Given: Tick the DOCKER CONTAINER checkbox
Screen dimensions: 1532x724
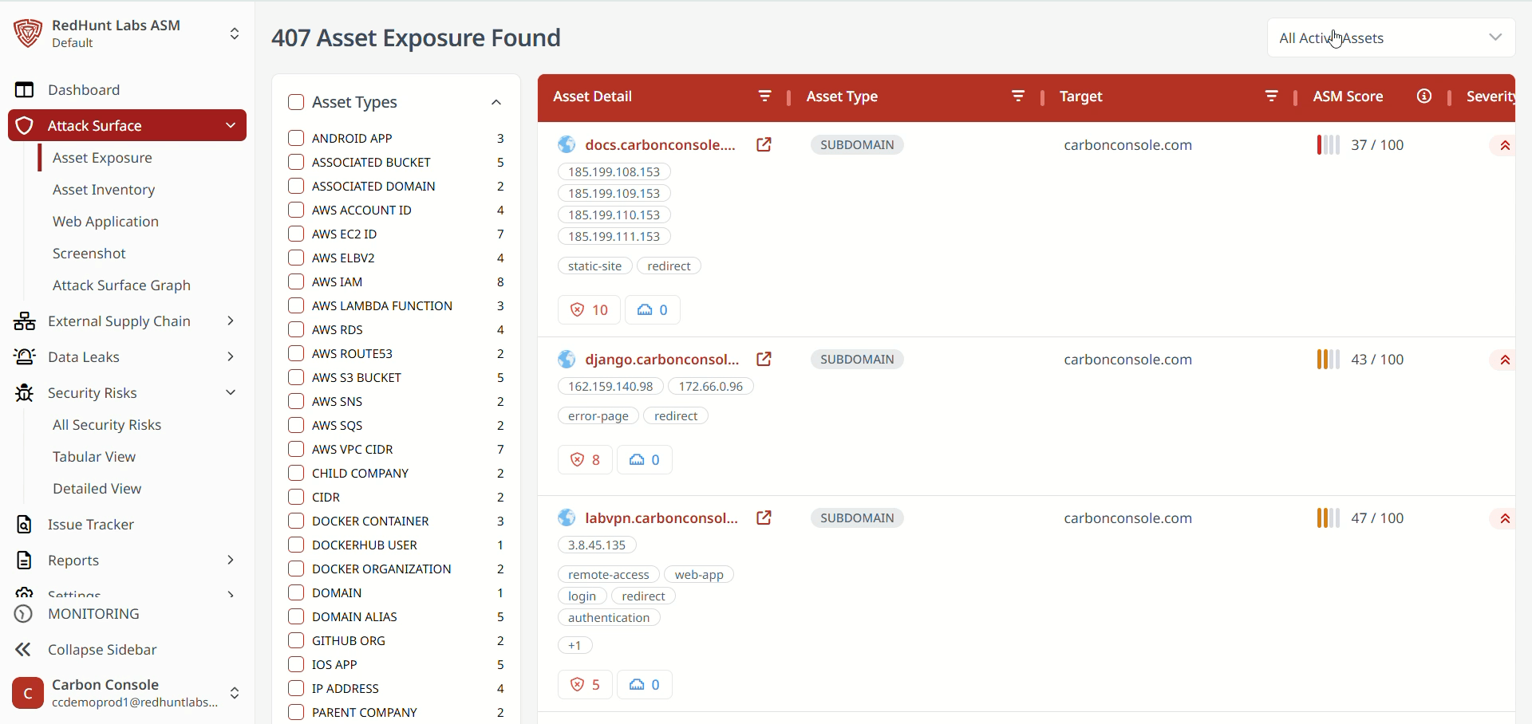Looking at the screenshot, I should point(296,521).
